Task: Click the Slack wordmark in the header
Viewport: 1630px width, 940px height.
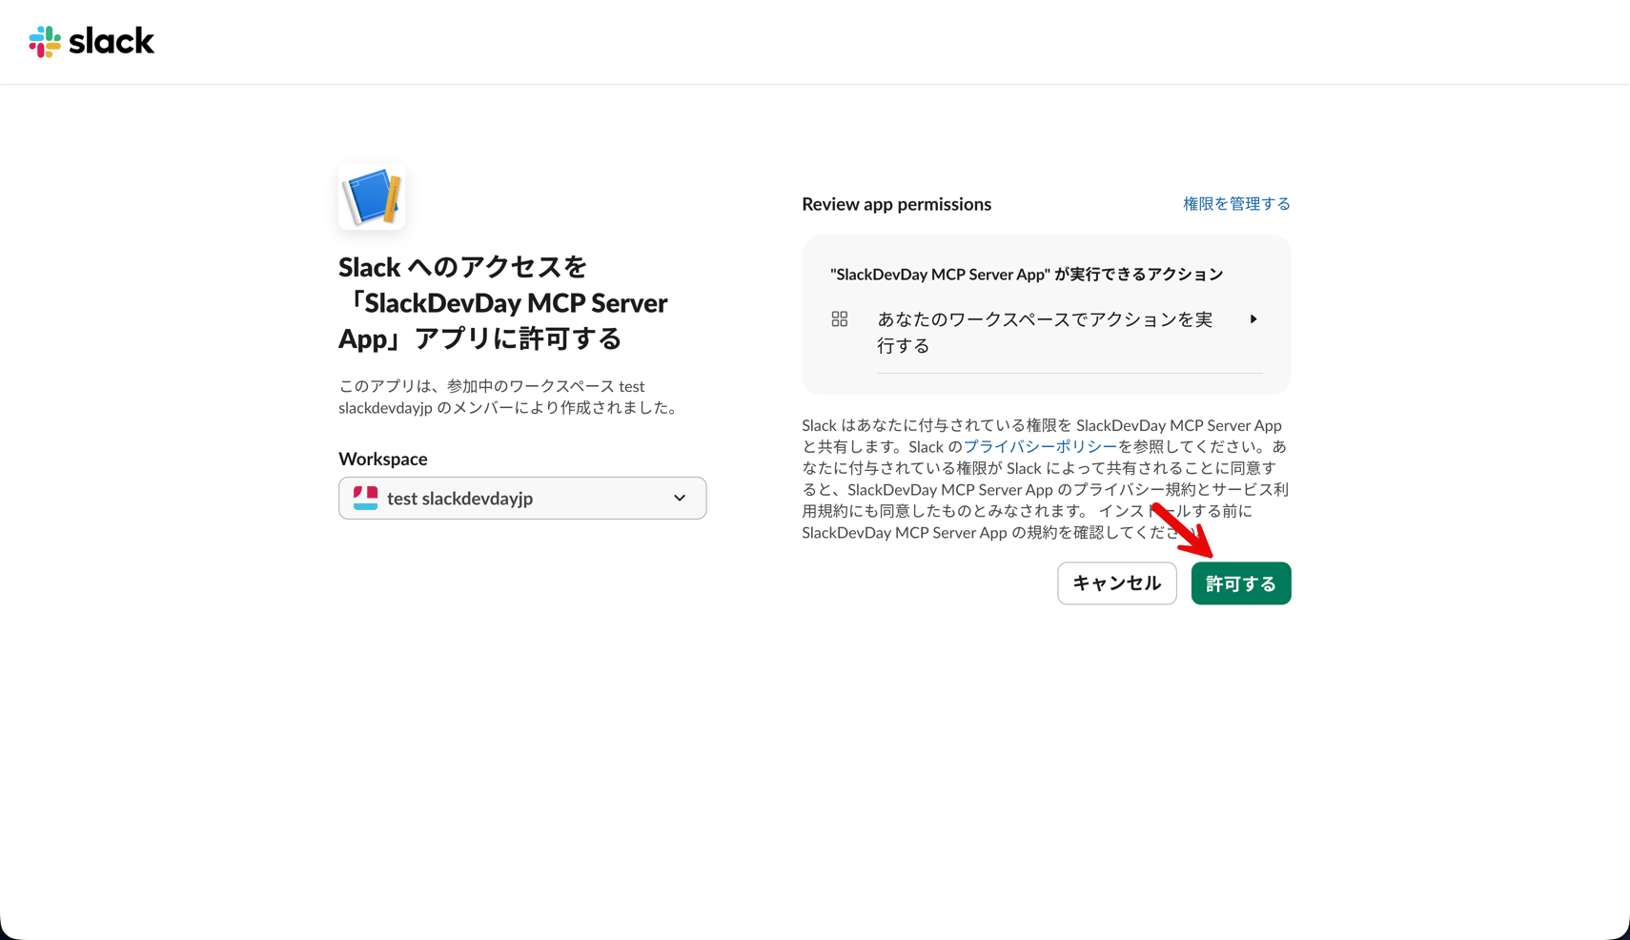Action: [112, 41]
